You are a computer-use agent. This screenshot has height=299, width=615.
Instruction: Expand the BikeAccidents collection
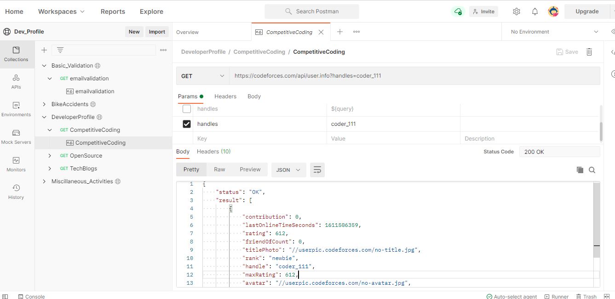(x=44, y=104)
